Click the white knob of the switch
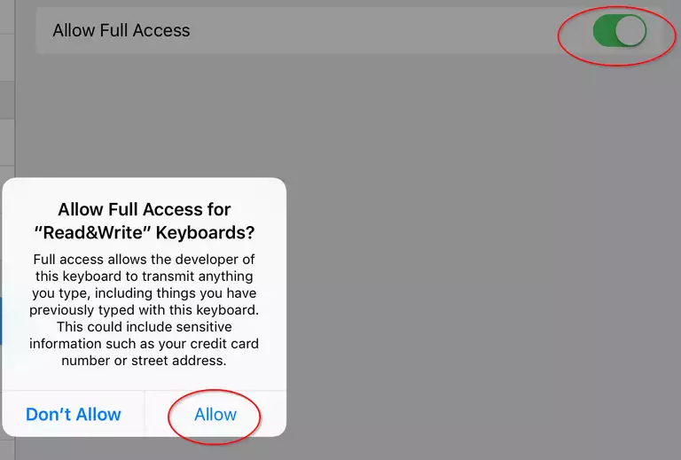 tap(630, 30)
